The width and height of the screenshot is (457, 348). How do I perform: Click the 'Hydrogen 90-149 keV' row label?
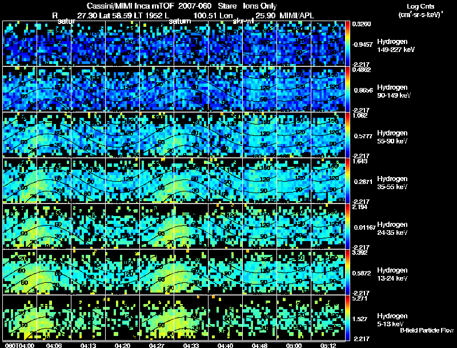pyautogui.click(x=394, y=91)
